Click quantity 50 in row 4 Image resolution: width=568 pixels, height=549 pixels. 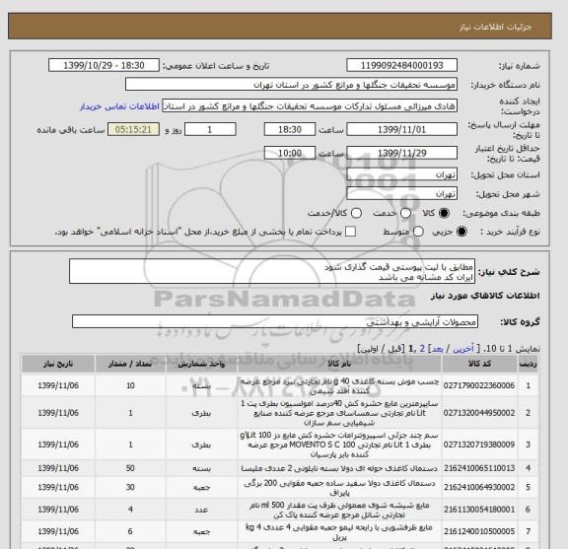130,468
